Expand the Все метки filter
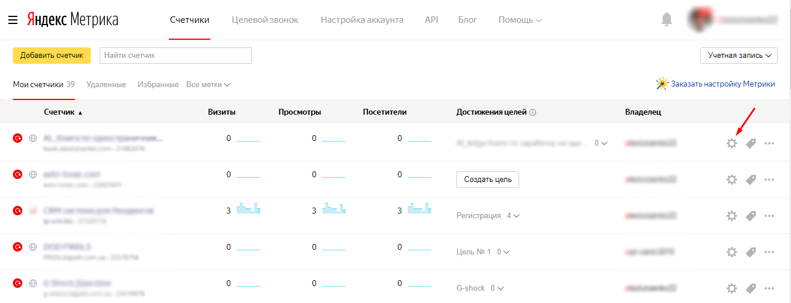Screen dimensions: 791x303 208,84
